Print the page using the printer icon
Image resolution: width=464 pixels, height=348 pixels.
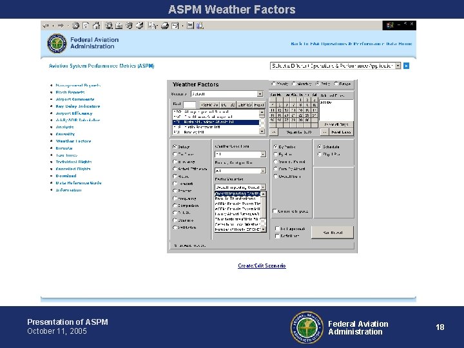click(165, 26)
